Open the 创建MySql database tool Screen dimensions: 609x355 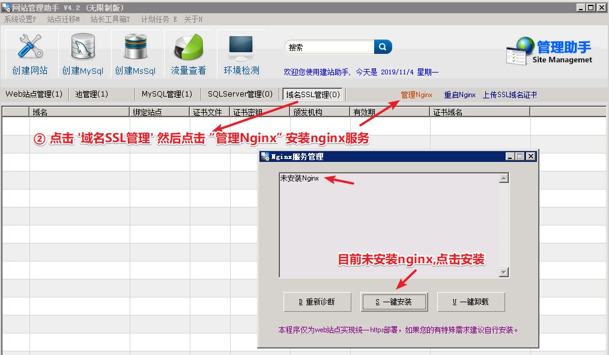coord(83,47)
